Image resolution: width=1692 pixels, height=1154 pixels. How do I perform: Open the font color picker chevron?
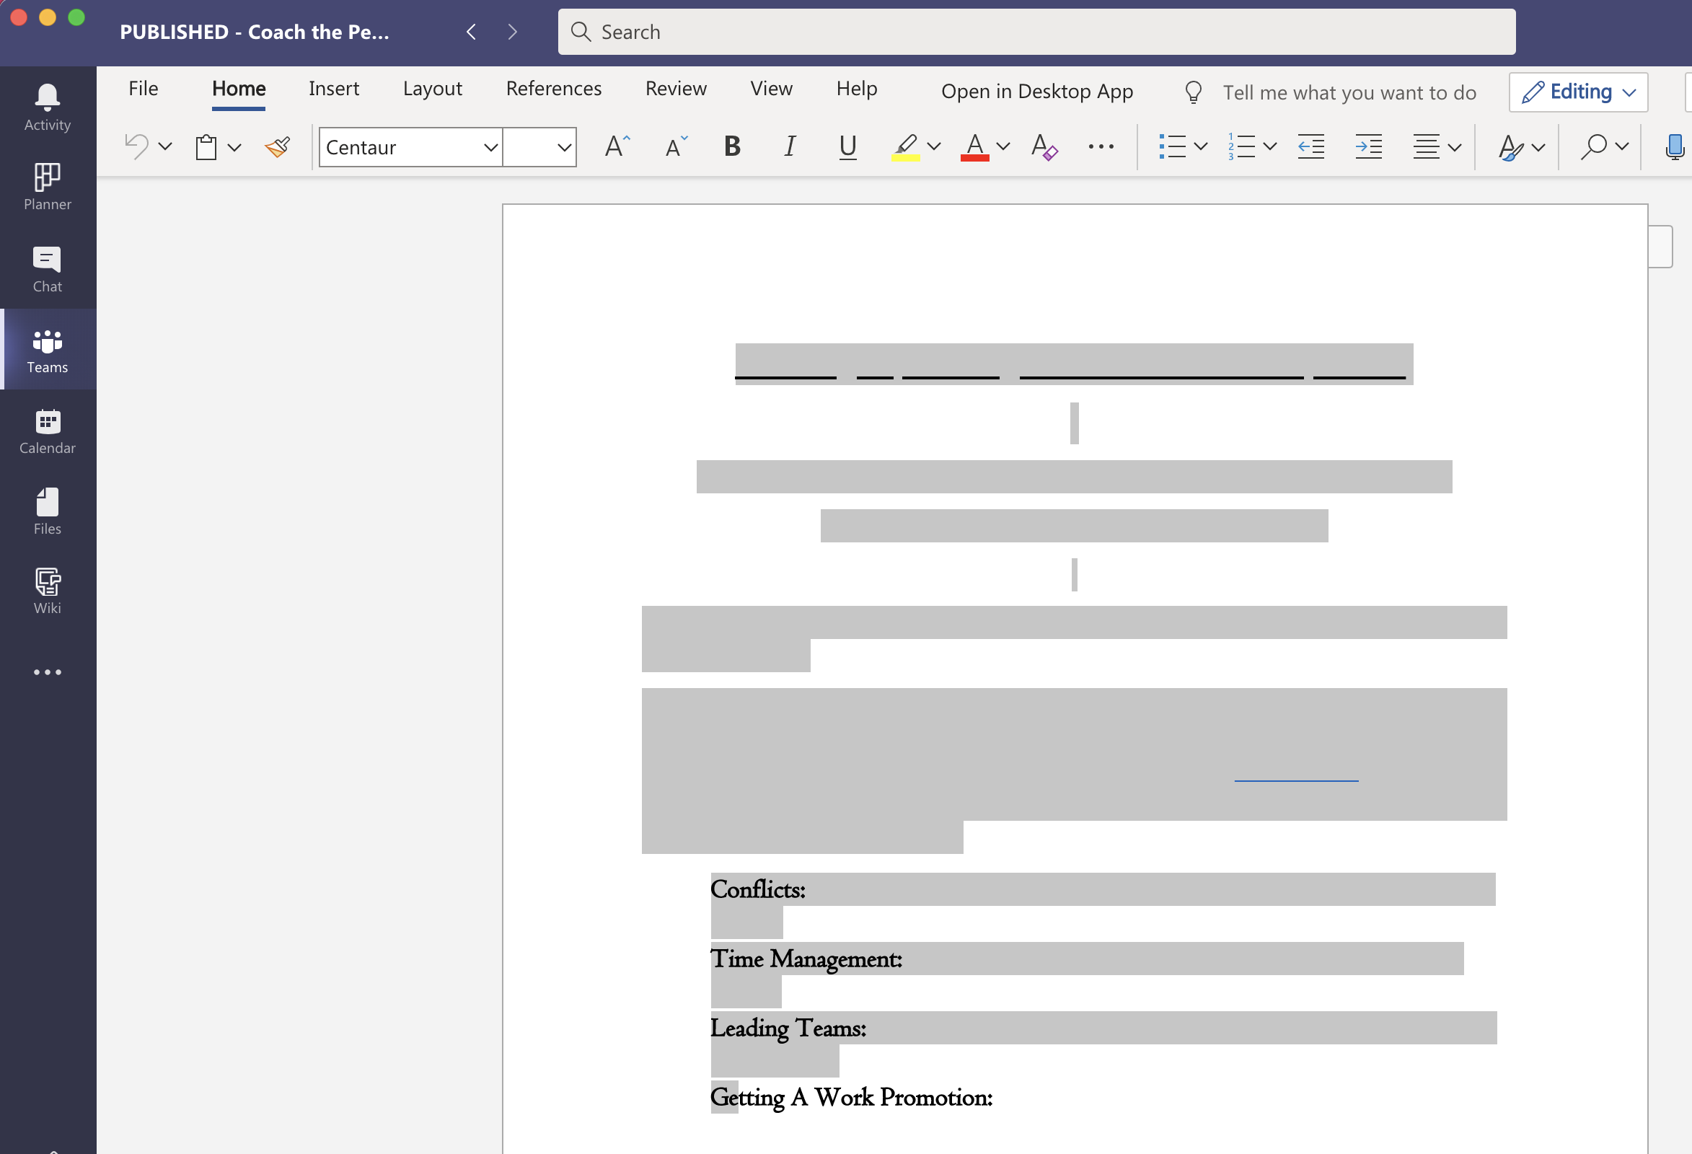1005,146
